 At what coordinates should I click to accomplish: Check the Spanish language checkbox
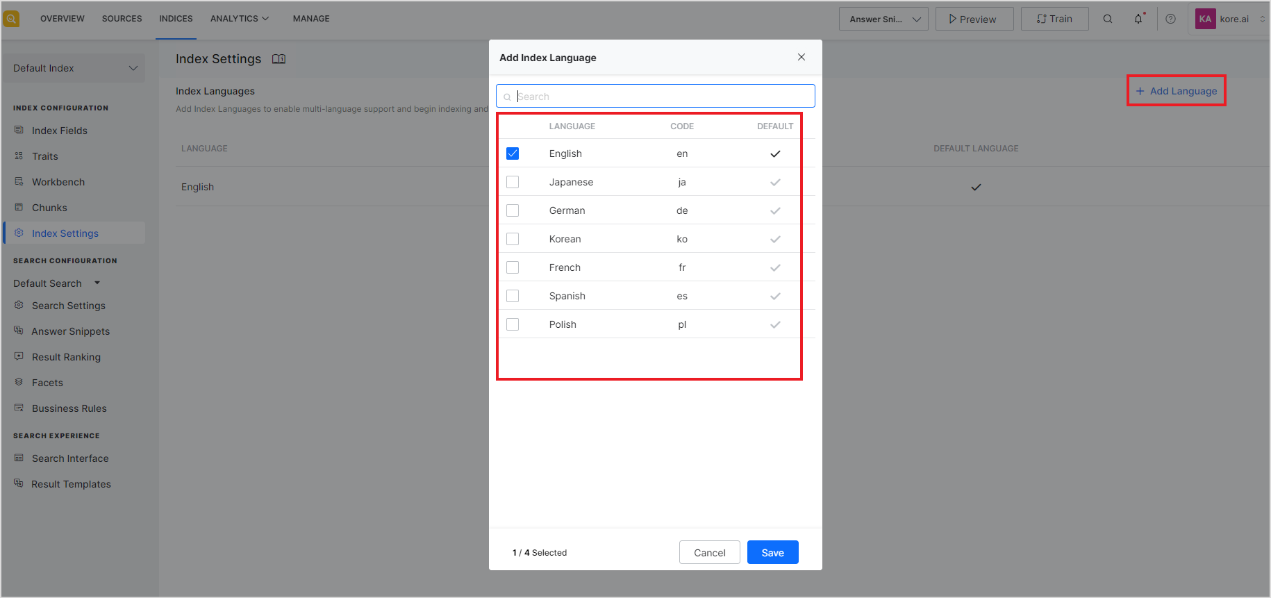513,296
